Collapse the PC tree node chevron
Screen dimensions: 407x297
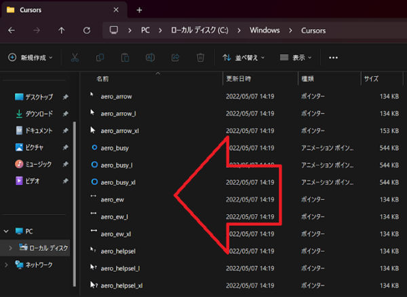(x=6, y=231)
